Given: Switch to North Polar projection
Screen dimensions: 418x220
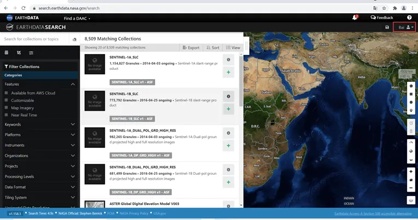Looking at the screenshot, I should 411,143.
